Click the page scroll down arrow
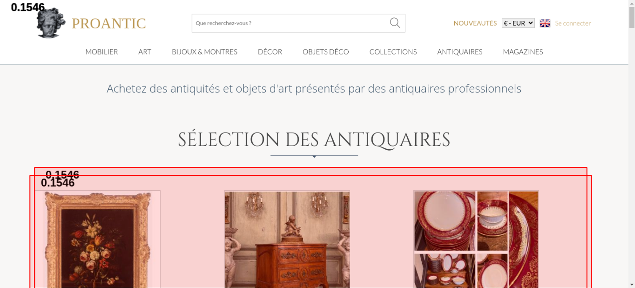The height and width of the screenshot is (288, 635). (632, 285)
